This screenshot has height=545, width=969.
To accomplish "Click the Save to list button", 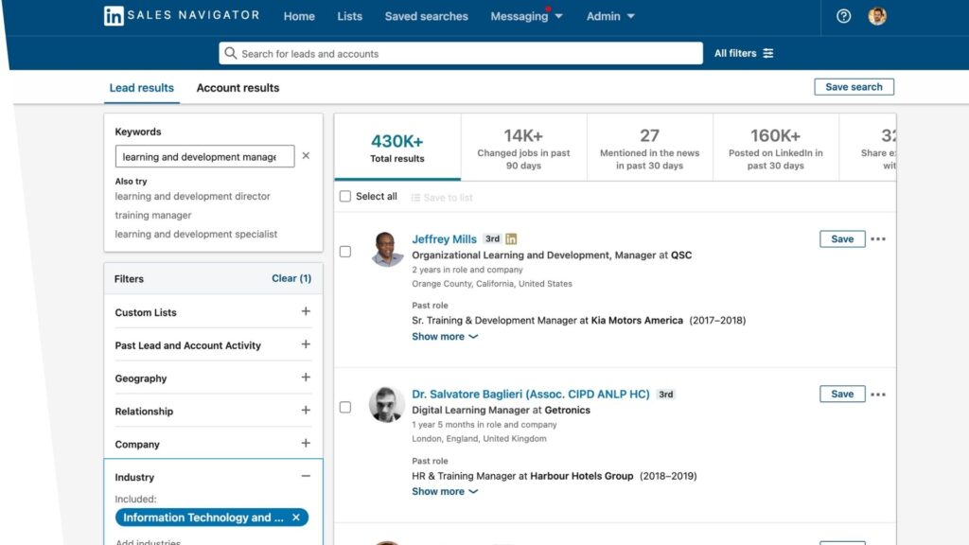I will click(442, 198).
